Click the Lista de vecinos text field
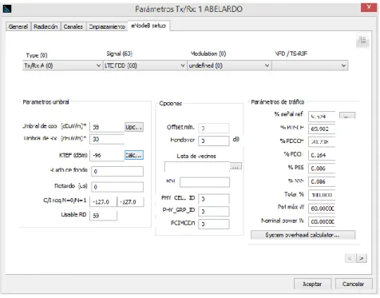380x298 pixels. pos(197,166)
